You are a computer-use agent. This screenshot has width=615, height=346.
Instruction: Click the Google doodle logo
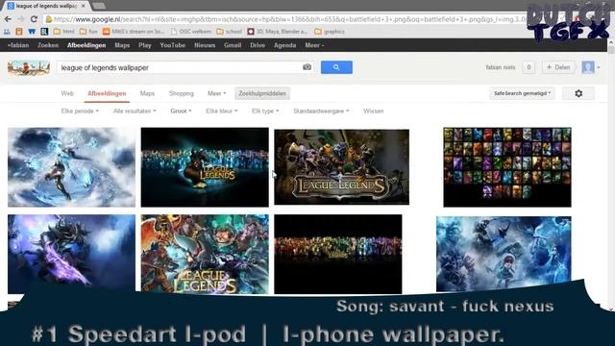pyautogui.click(x=29, y=67)
